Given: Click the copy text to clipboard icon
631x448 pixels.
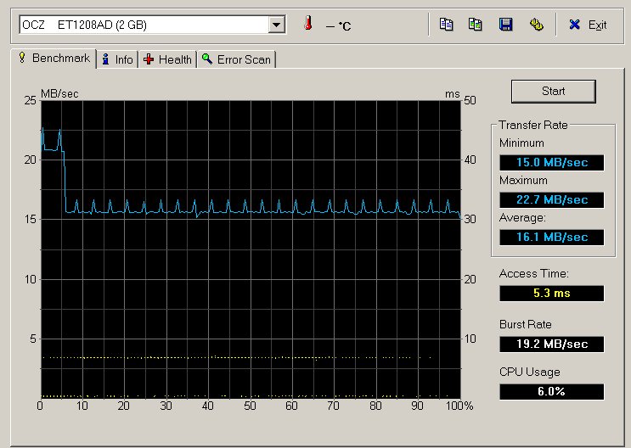Looking at the screenshot, I should tap(446, 25).
